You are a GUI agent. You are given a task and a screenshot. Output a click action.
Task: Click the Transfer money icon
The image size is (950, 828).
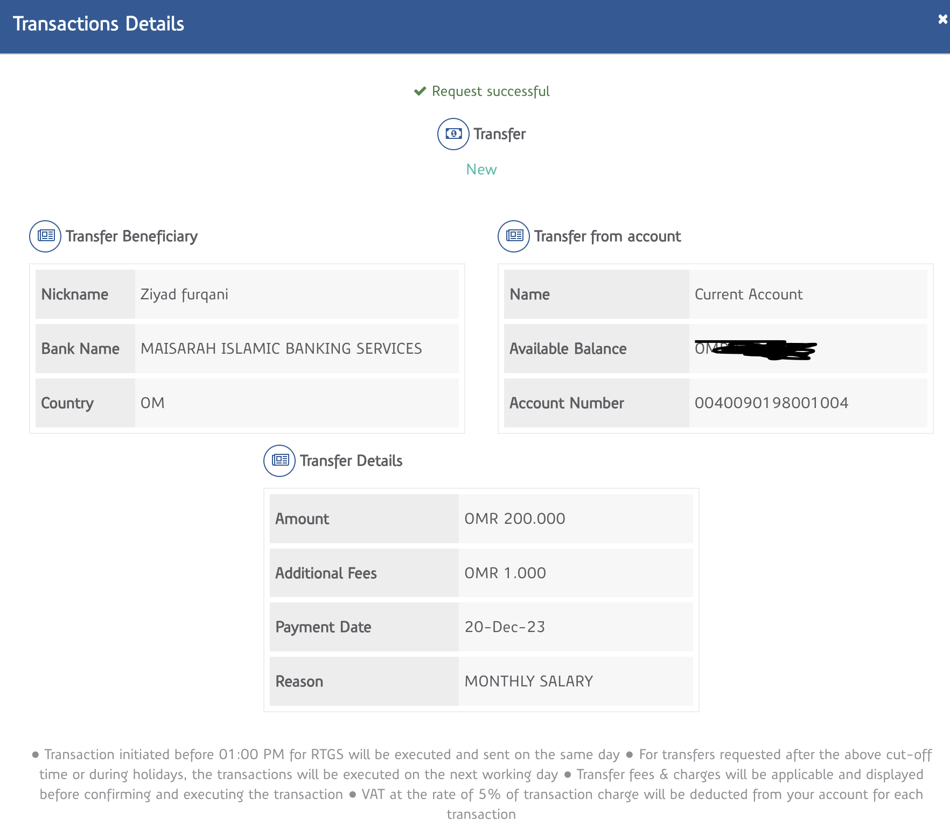pos(453,134)
